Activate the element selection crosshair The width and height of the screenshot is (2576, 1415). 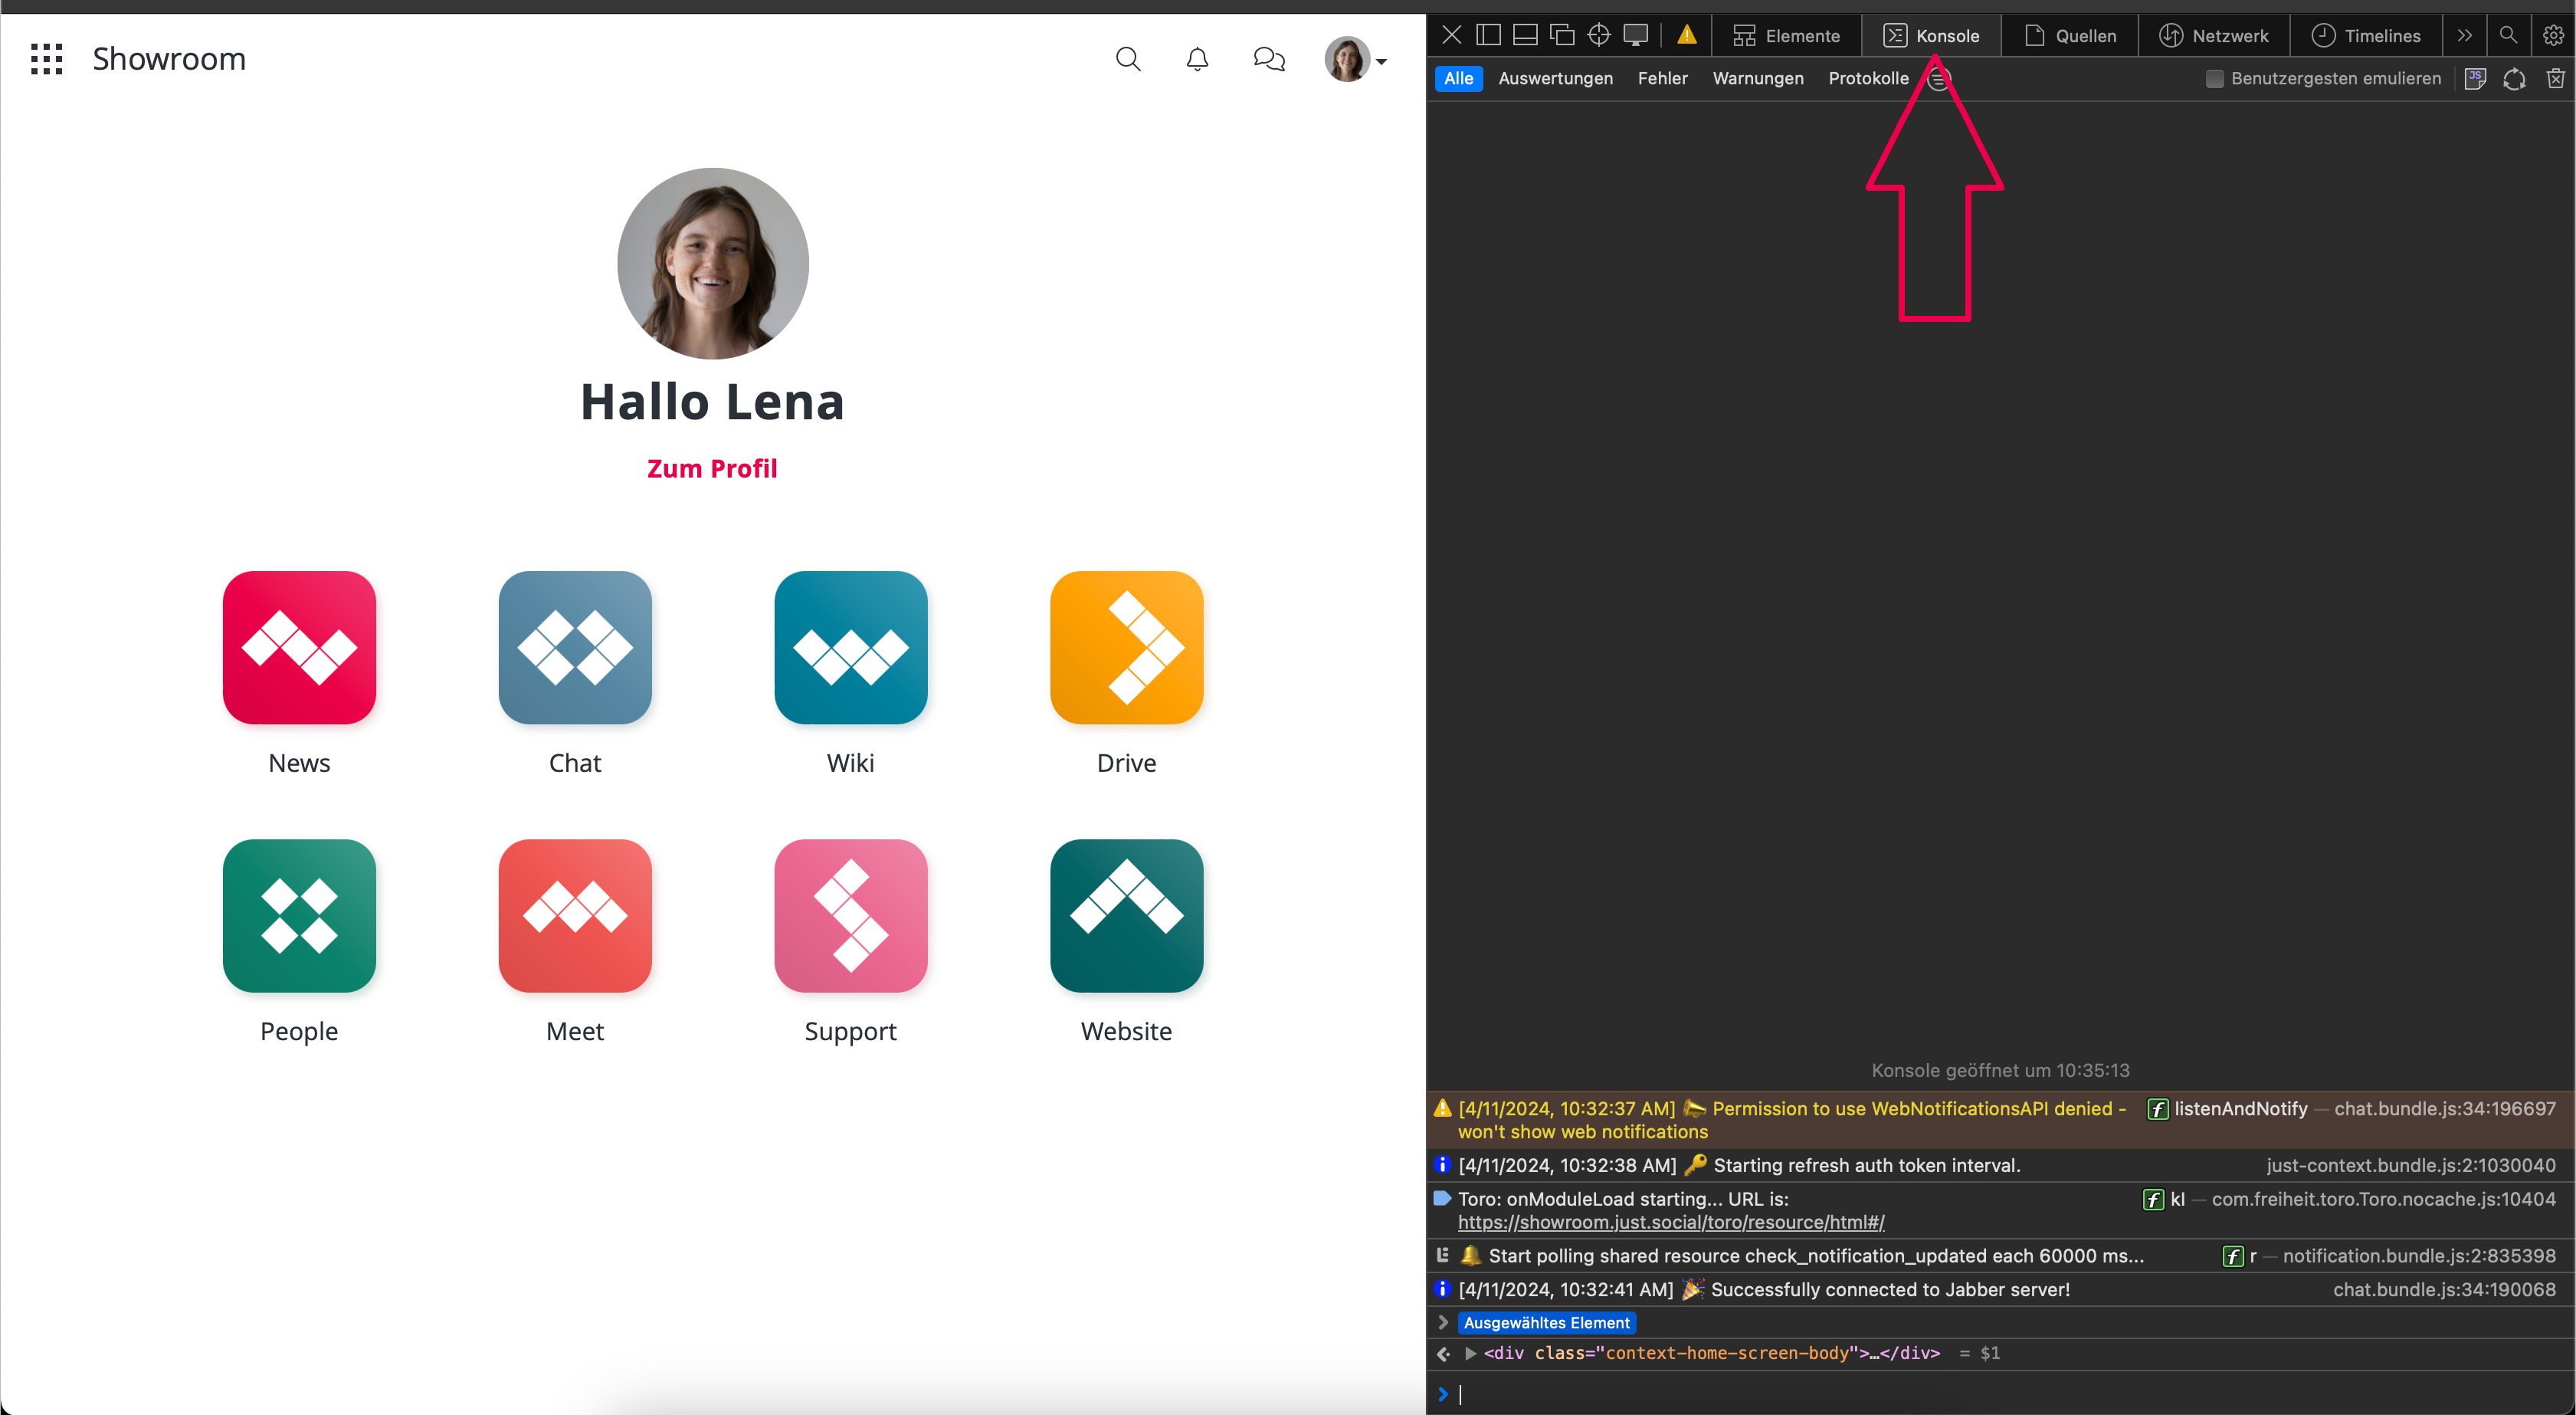point(1599,35)
